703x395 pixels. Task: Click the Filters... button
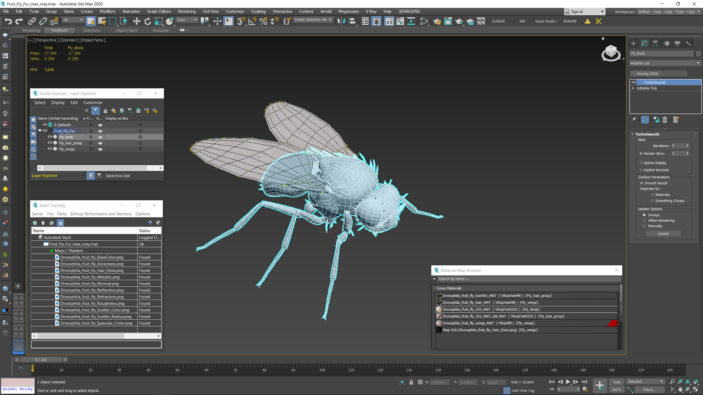[x=650, y=390]
